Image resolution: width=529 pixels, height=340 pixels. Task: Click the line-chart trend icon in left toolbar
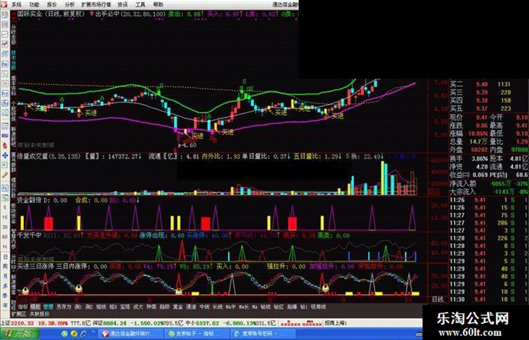4,35
